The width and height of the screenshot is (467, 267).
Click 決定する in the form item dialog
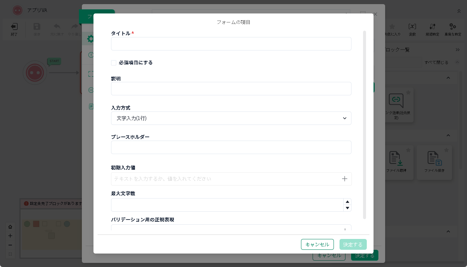(x=353, y=245)
